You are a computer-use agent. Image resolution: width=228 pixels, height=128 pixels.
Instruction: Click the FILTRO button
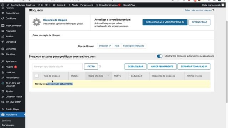click(x=91, y=66)
